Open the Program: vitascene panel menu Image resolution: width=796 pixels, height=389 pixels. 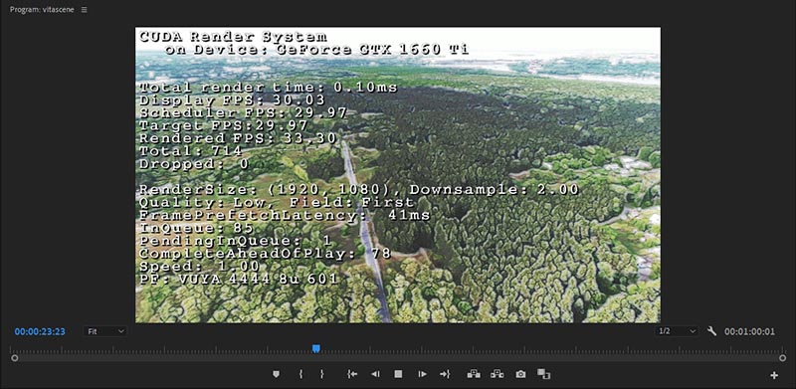(85, 10)
